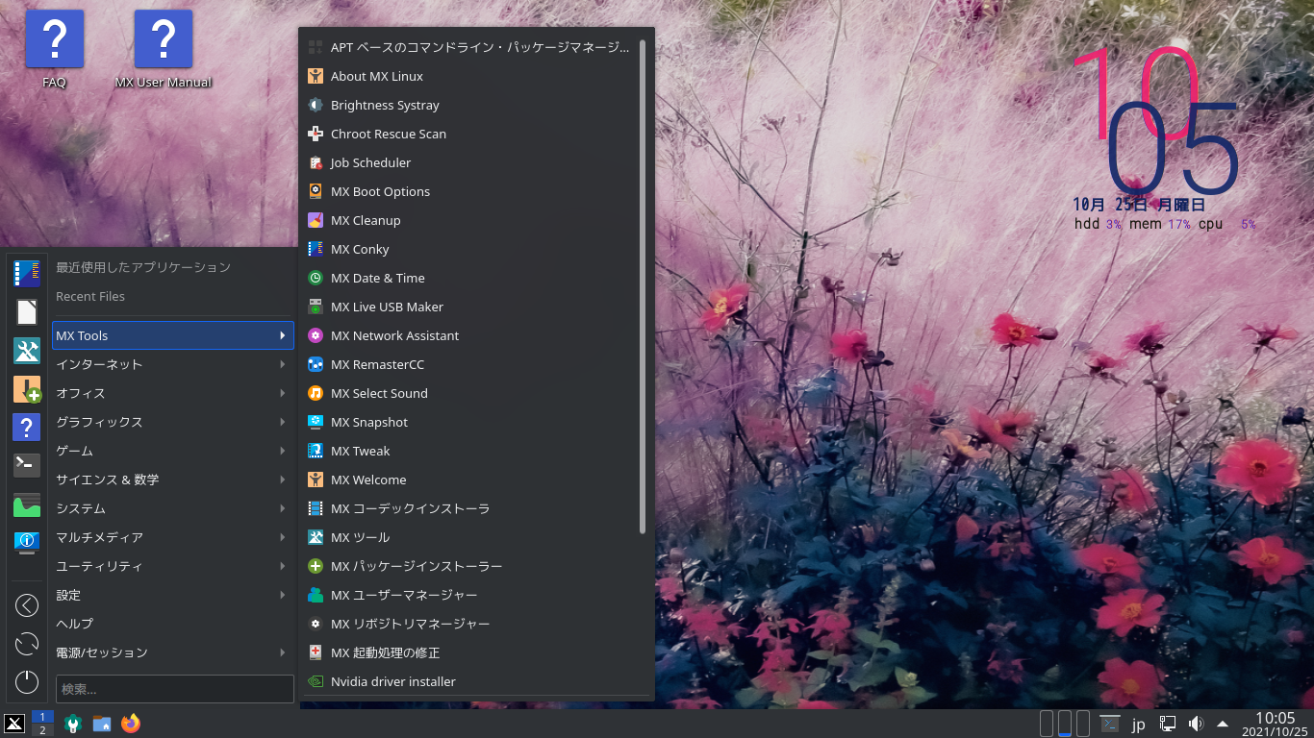Expand the マルチメディア category arrow
The height and width of the screenshot is (738, 1314).
point(282,537)
